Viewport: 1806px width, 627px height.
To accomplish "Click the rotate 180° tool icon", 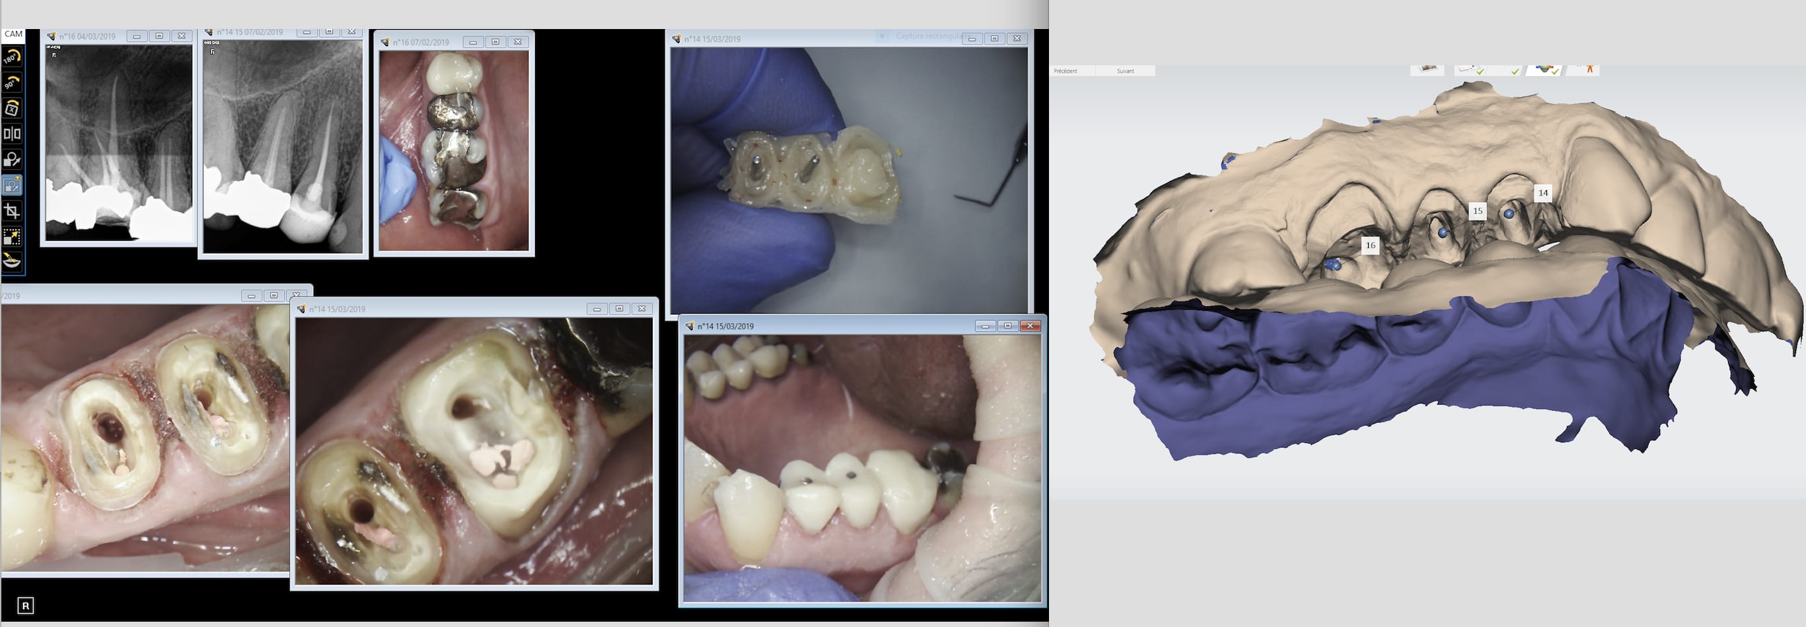I will tap(12, 57).
